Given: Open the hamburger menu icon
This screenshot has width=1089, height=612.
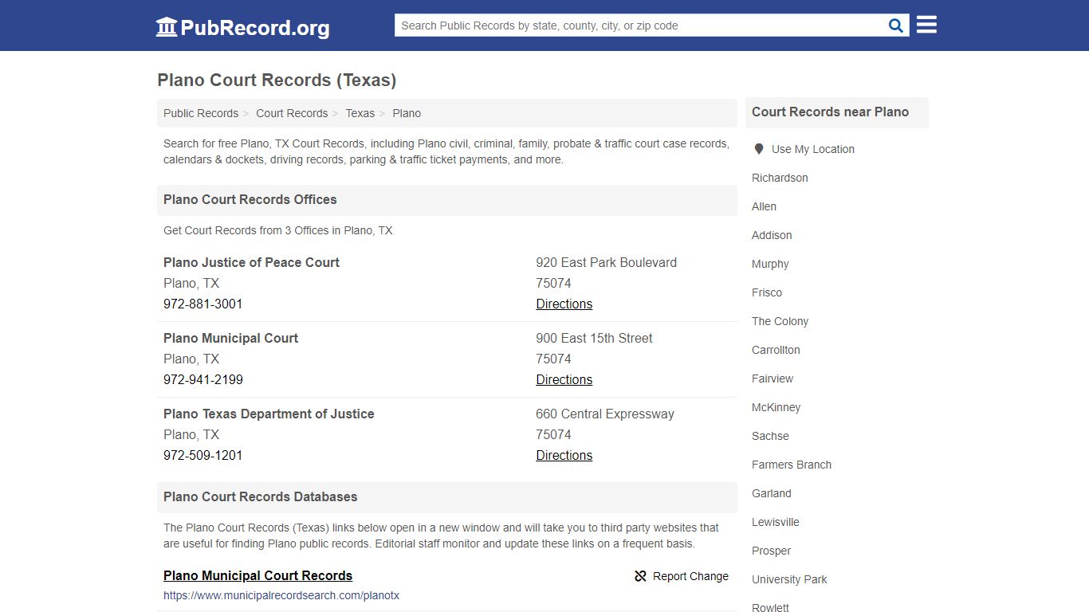Looking at the screenshot, I should (926, 25).
